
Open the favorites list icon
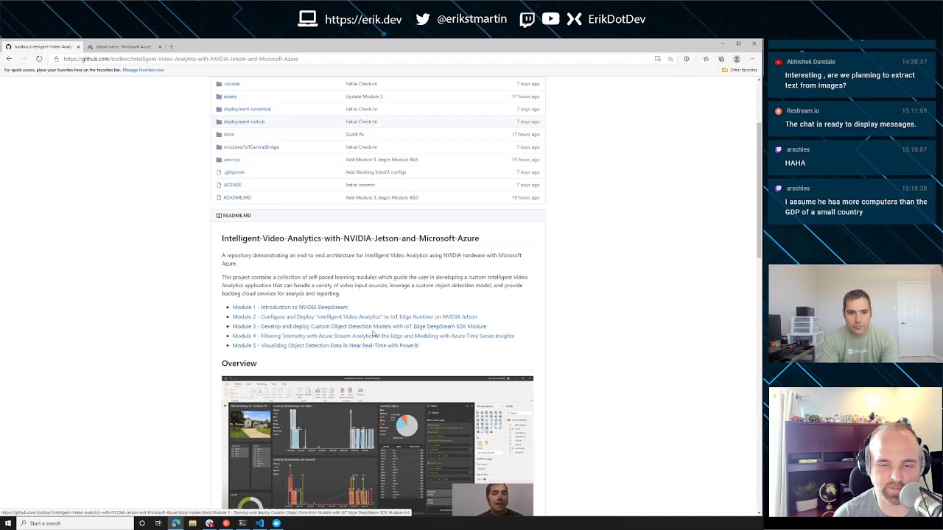[706, 59]
